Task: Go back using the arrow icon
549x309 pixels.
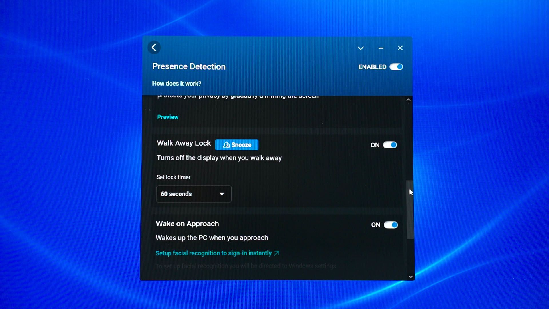Action: [x=154, y=47]
